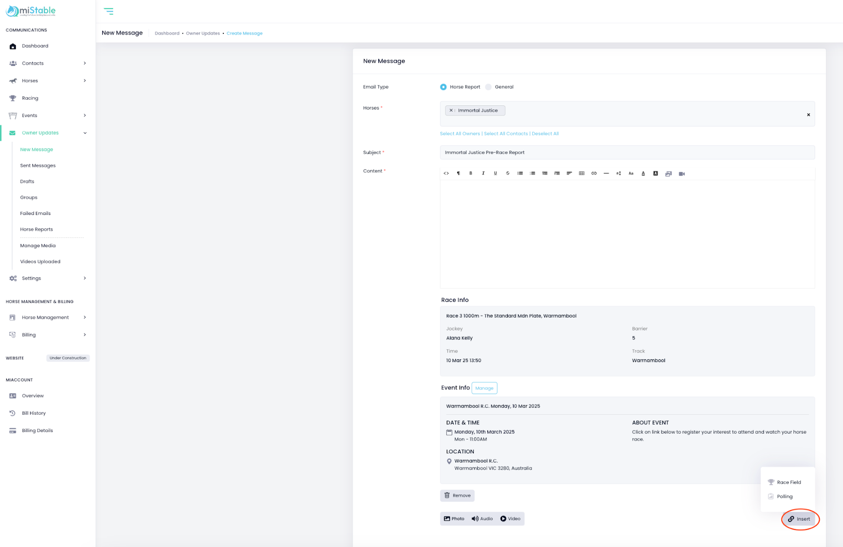The width and height of the screenshot is (843, 547).
Task: Click the Insert button
Action: coord(799,519)
